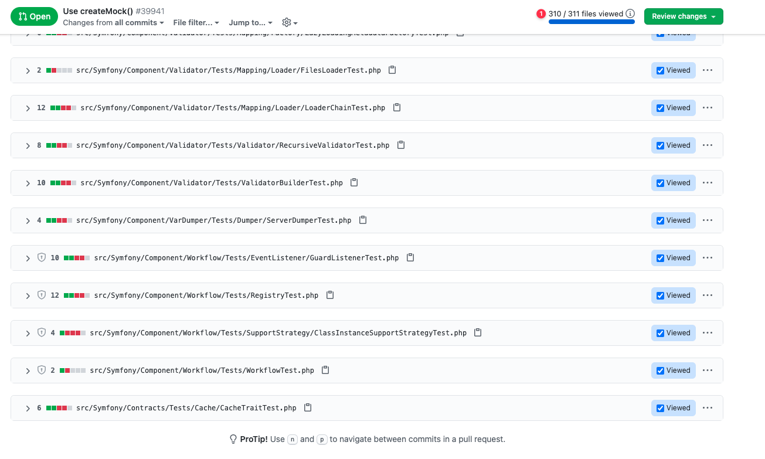This screenshot has width=765, height=459.
Task: Expand LoaderChainTest.php diff
Action: [x=28, y=108]
